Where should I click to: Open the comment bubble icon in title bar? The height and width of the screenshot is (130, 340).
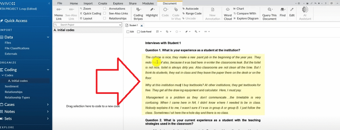click(331, 3)
